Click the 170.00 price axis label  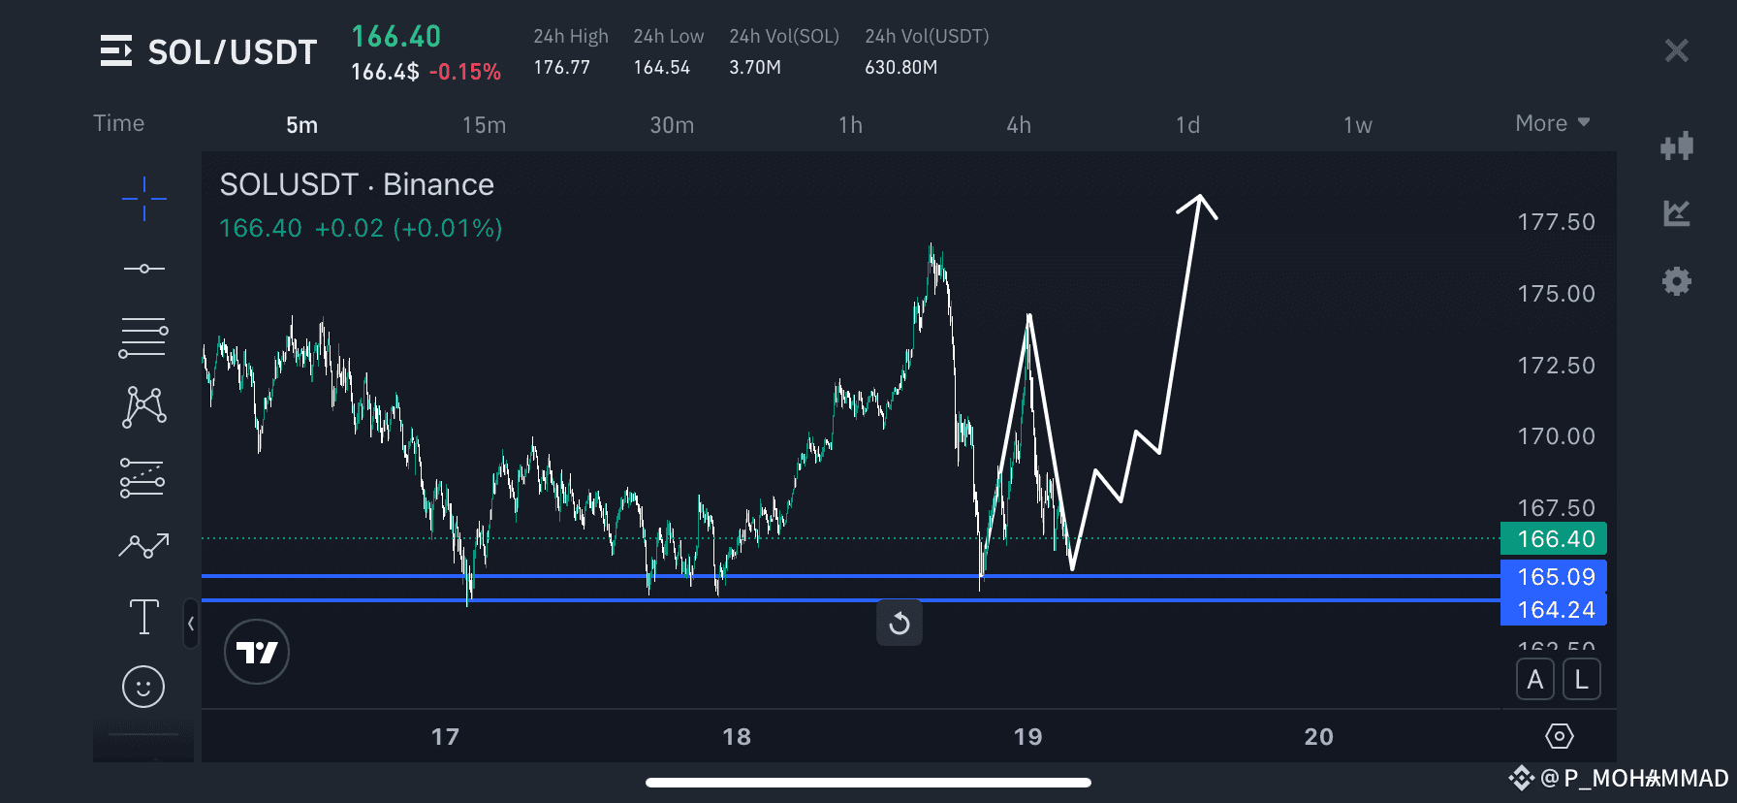point(1556,436)
